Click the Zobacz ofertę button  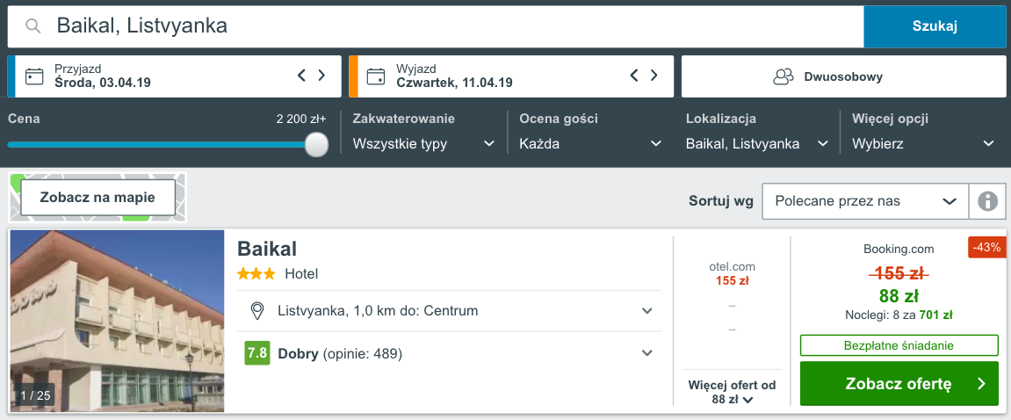(x=899, y=384)
